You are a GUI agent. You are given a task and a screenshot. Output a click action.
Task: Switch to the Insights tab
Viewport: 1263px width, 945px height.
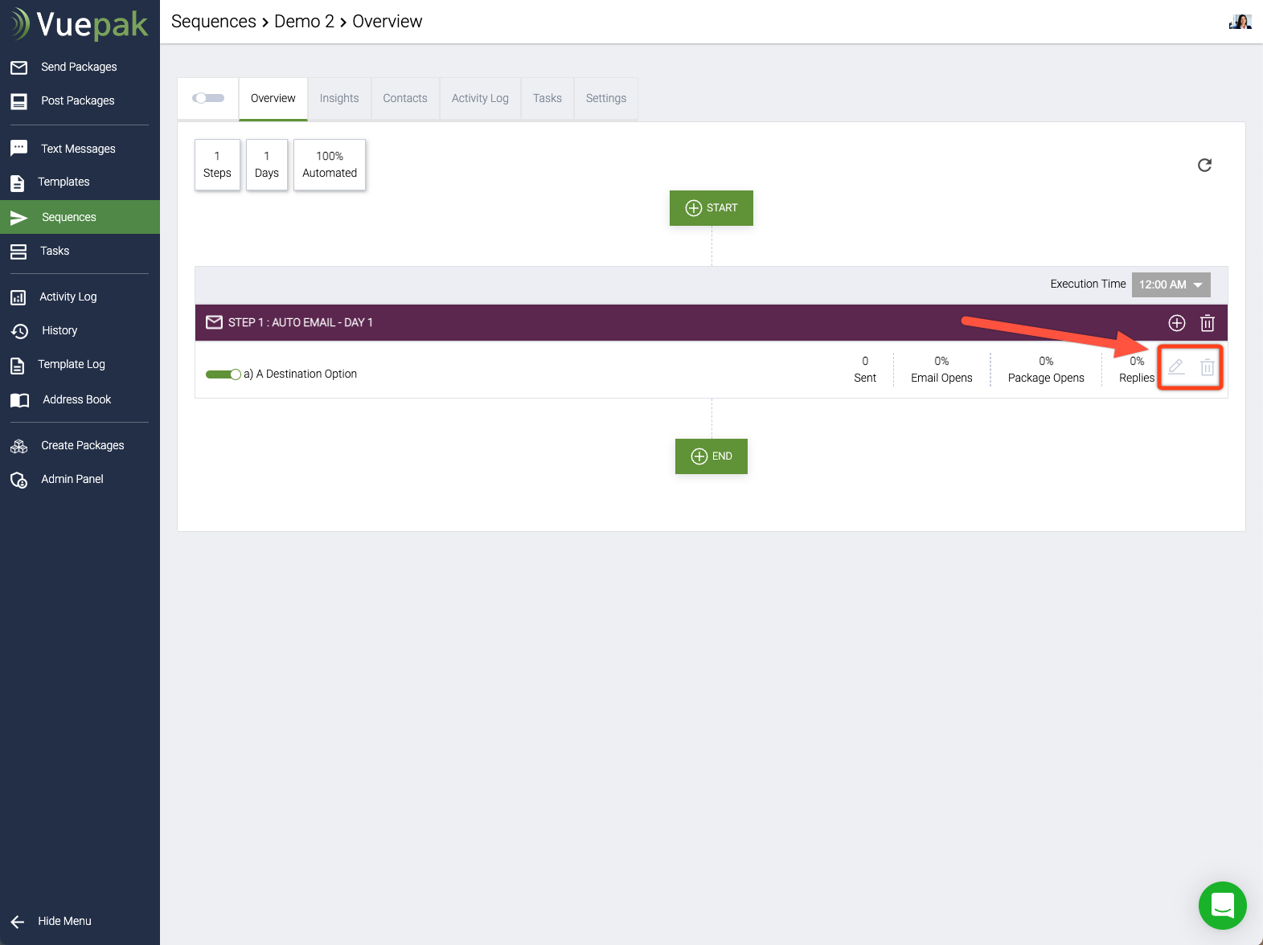point(338,98)
